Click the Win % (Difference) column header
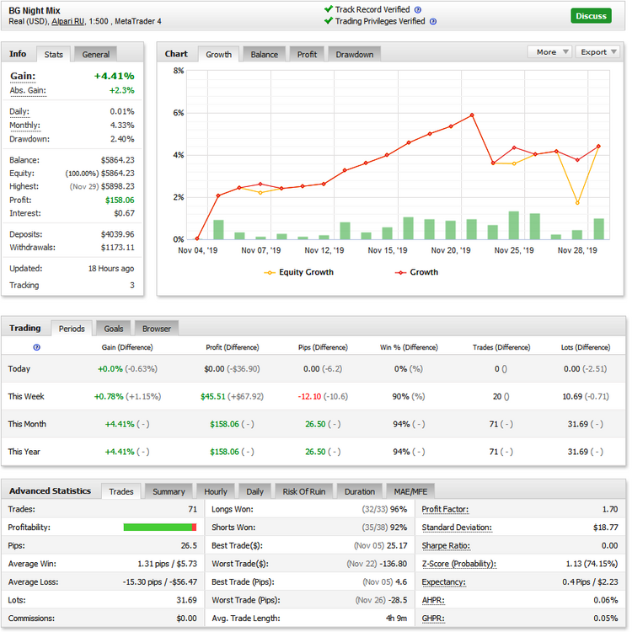632x632 pixels. click(409, 347)
